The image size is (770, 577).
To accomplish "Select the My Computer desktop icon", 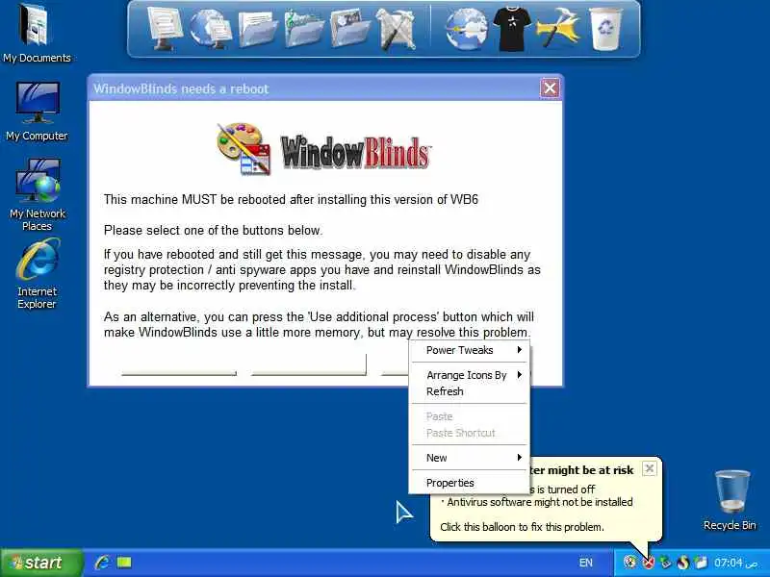I will pyautogui.click(x=37, y=112).
